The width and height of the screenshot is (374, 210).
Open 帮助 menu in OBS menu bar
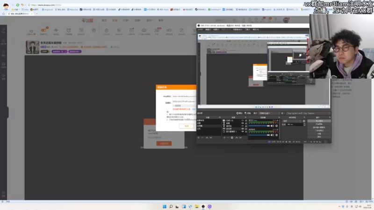click(x=255, y=29)
